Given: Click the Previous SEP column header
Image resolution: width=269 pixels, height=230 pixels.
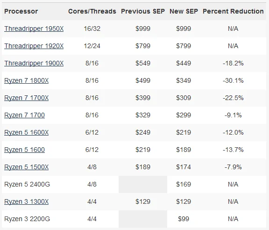Looking at the screenshot, I should (143, 11).
